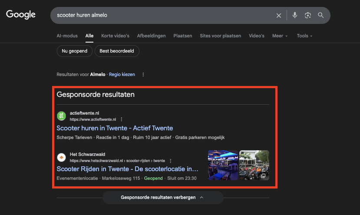The image size is (360, 215).
Task: Click the Google logo
Action: click(21, 15)
